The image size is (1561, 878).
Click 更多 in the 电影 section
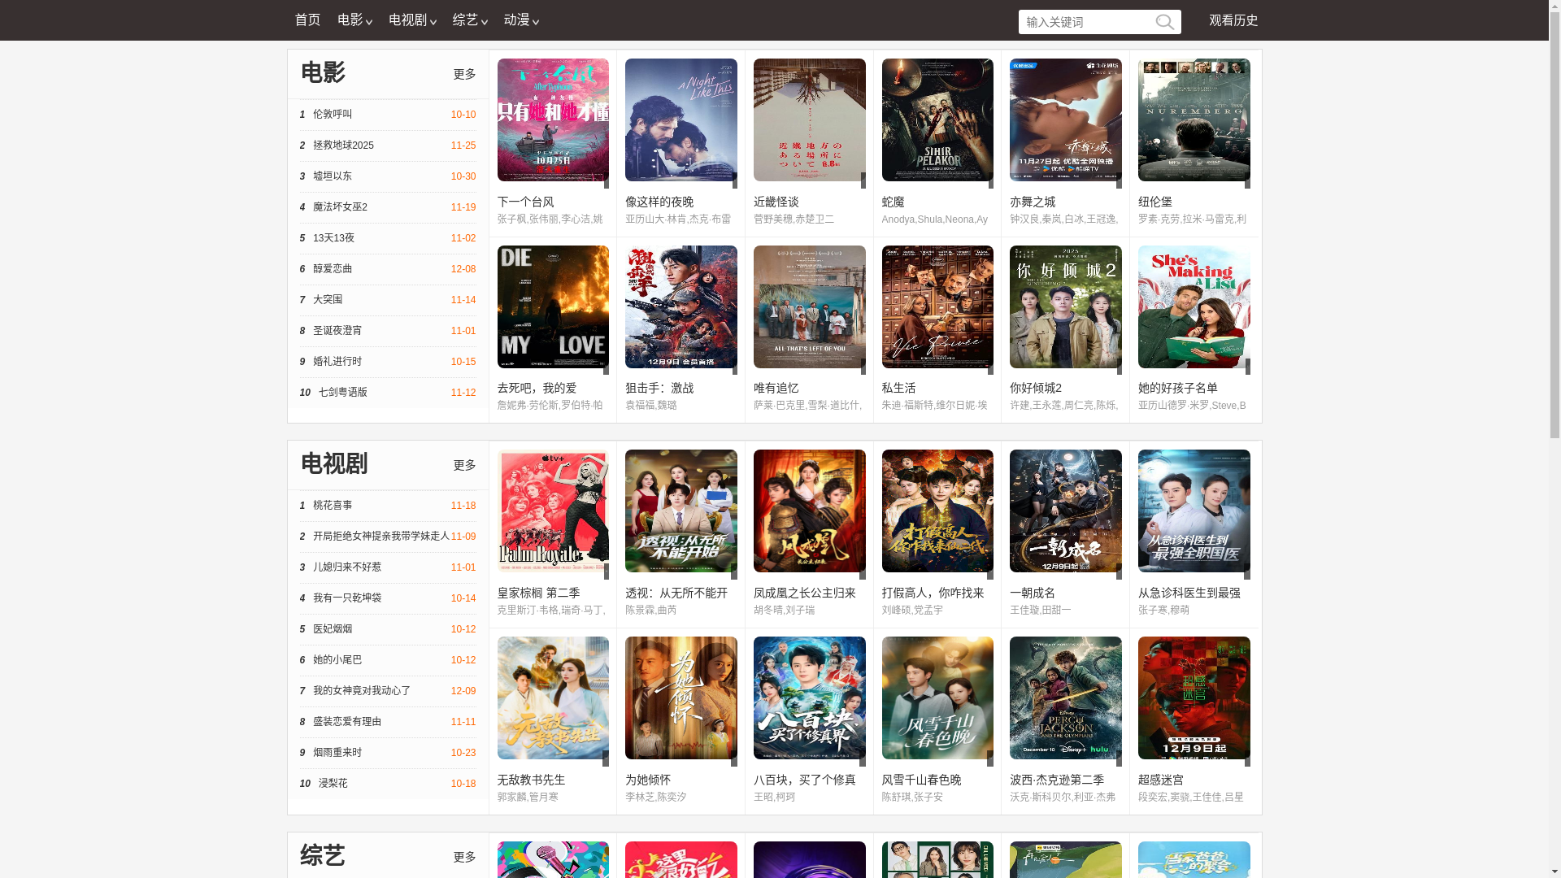click(x=464, y=74)
